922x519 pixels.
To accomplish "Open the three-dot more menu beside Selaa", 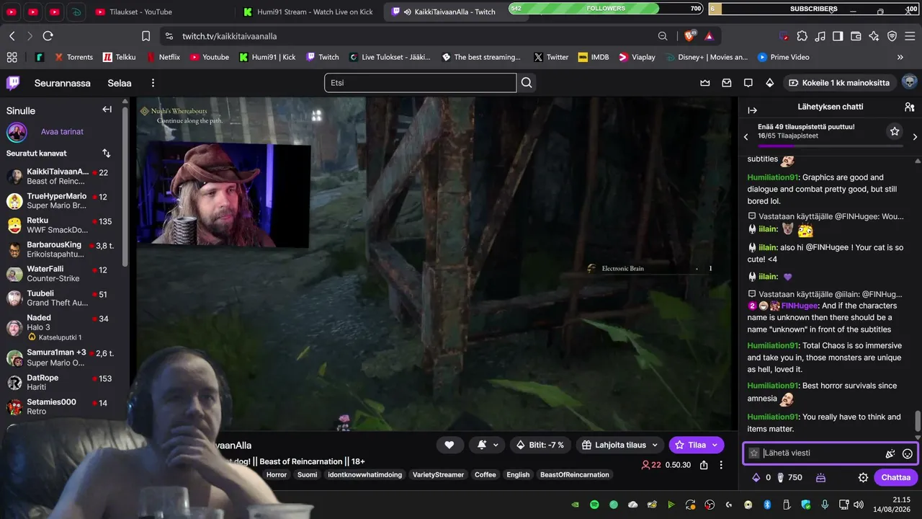I will (153, 83).
